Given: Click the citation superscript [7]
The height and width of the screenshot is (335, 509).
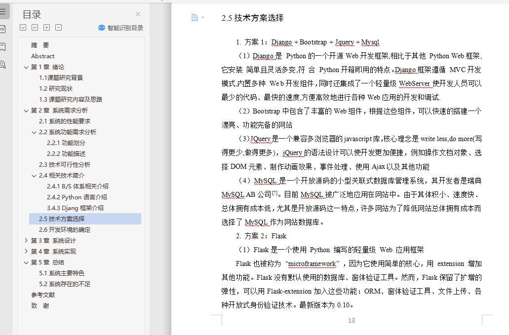Looking at the screenshot, I should 275,192.
